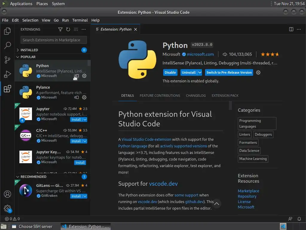This screenshot has width=306, height=230.
Task: Switch to Pre-Release Version
Action: pos(229,72)
